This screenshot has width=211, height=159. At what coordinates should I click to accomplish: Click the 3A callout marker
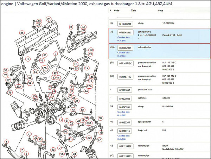tap(83, 27)
